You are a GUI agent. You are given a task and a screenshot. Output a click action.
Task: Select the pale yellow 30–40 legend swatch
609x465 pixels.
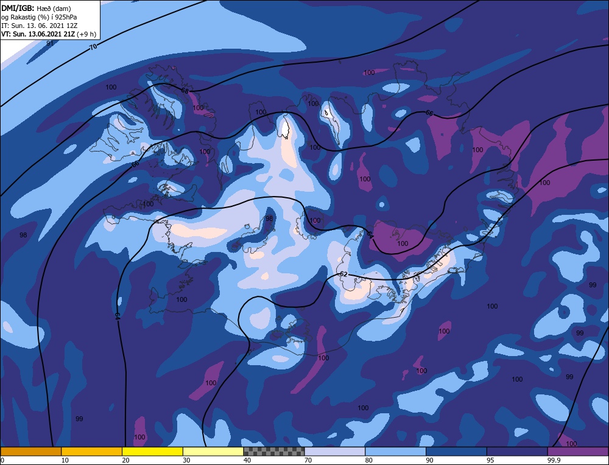[213, 452]
